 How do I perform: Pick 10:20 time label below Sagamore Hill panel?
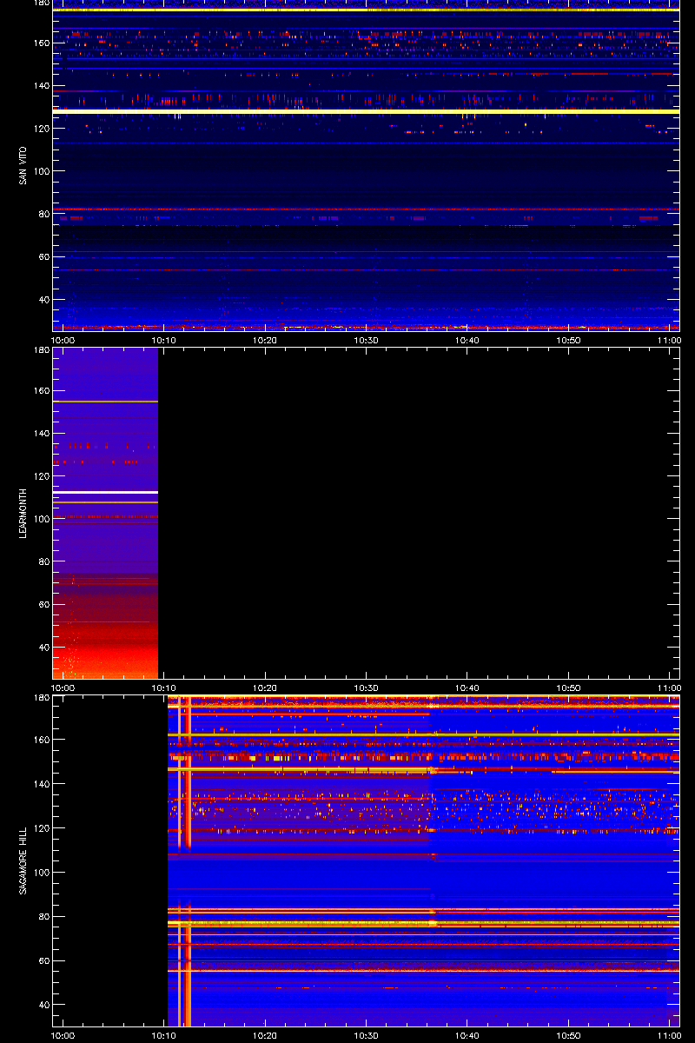[266, 1035]
